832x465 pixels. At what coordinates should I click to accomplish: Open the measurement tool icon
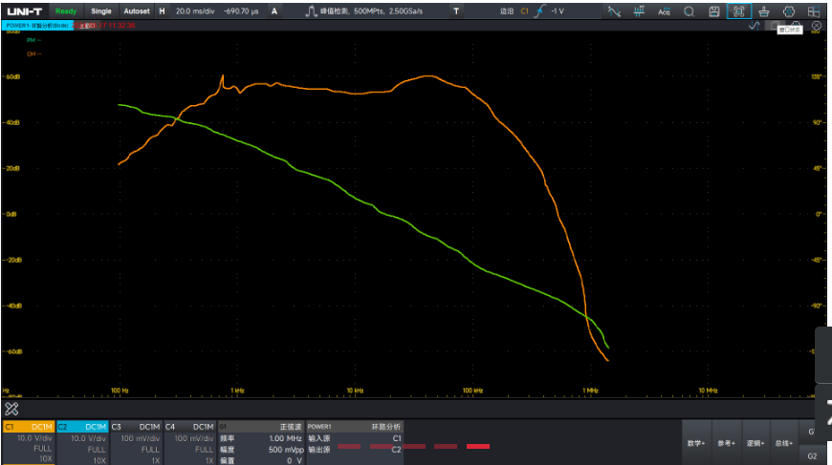[639, 11]
